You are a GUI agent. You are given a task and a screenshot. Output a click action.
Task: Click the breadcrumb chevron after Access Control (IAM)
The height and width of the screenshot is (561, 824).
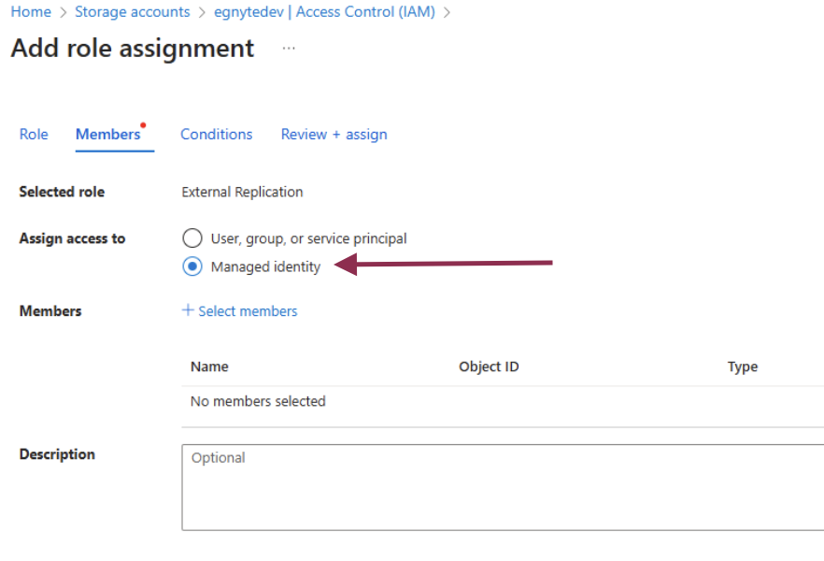coord(446,12)
